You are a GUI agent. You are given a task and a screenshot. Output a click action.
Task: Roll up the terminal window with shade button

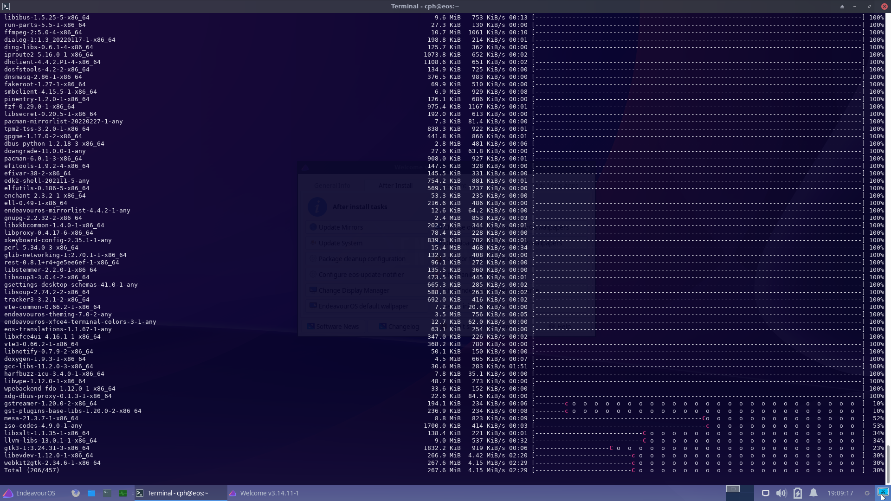[842, 6]
